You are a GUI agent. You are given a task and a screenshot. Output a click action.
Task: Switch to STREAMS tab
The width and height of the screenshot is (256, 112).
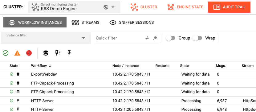pyautogui.click(x=85, y=23)
